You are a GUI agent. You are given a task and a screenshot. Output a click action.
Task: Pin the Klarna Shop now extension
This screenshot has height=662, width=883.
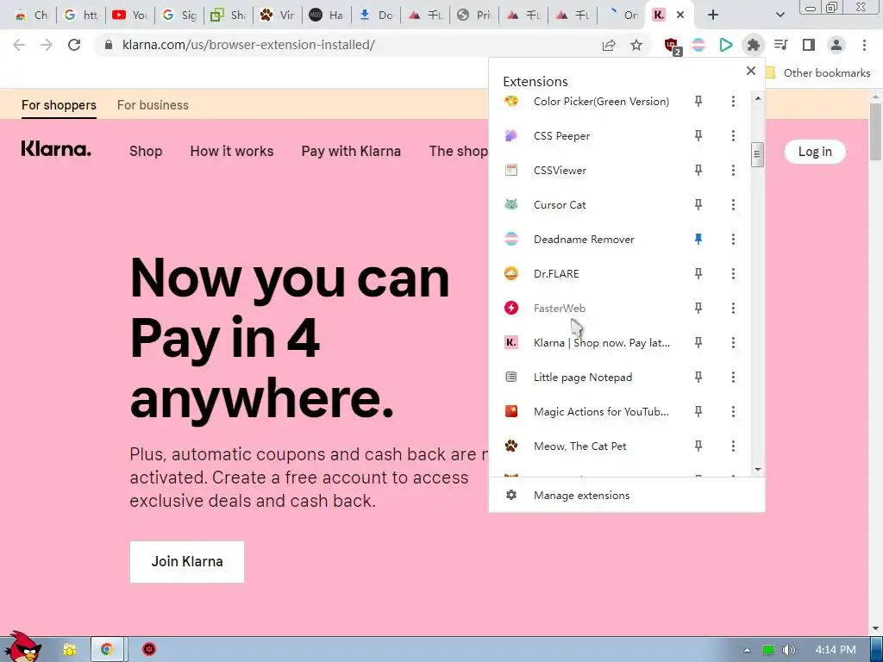pos(698,343)
